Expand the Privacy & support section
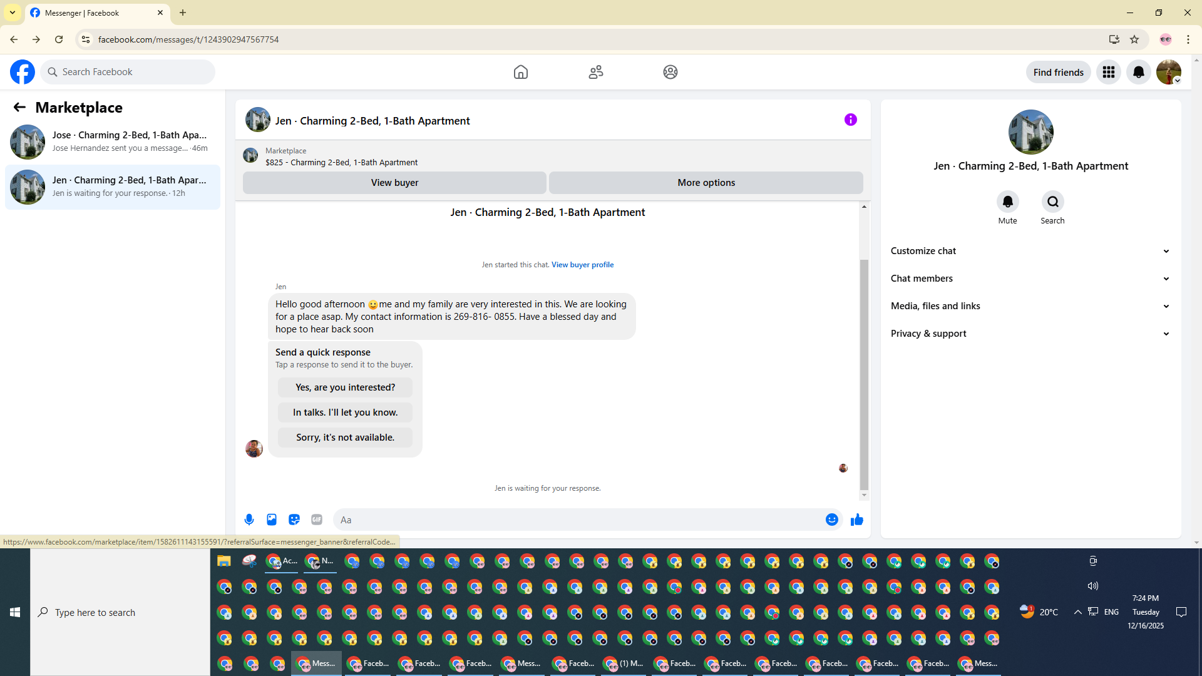Screen dimensions: 1202x676 coord(1030,334)
